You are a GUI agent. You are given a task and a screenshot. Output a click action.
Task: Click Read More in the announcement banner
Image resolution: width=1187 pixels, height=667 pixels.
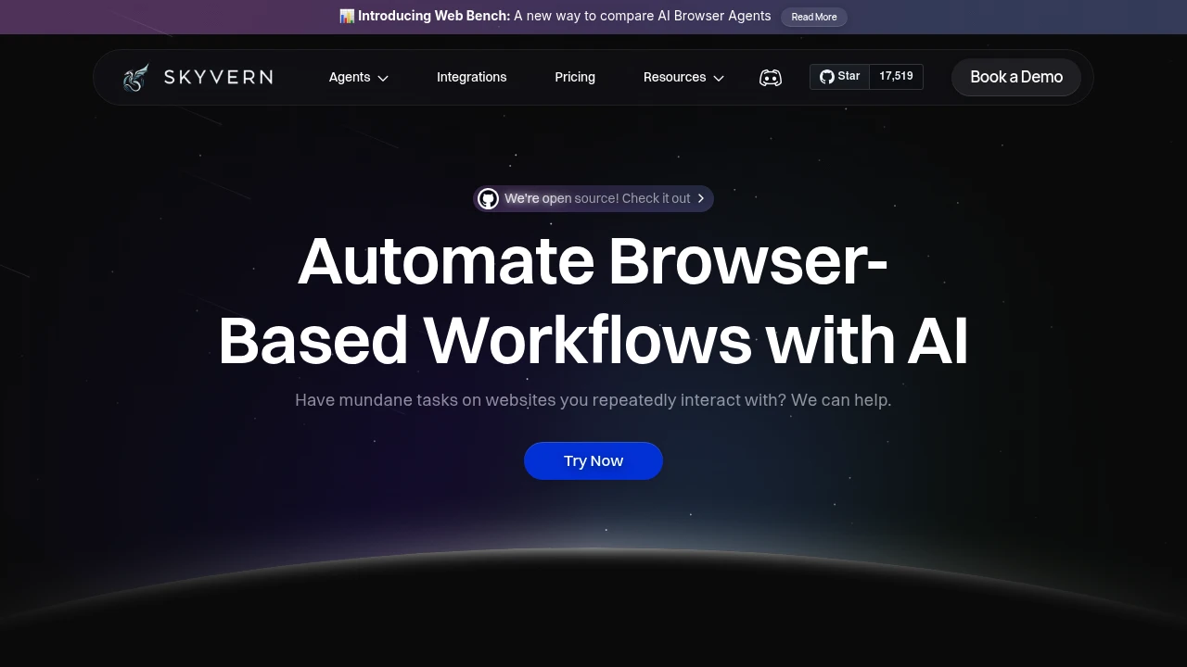(814, 17)
